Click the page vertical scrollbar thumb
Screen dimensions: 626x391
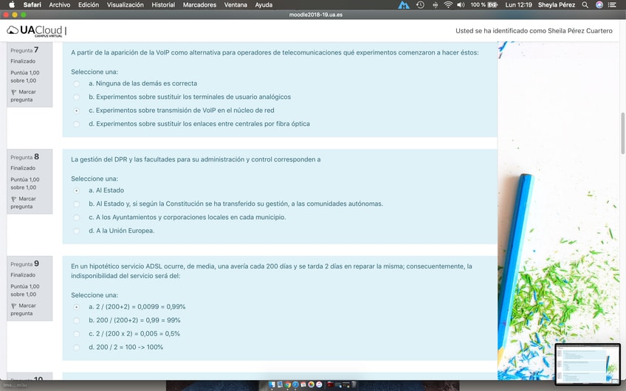click(622, 134)
